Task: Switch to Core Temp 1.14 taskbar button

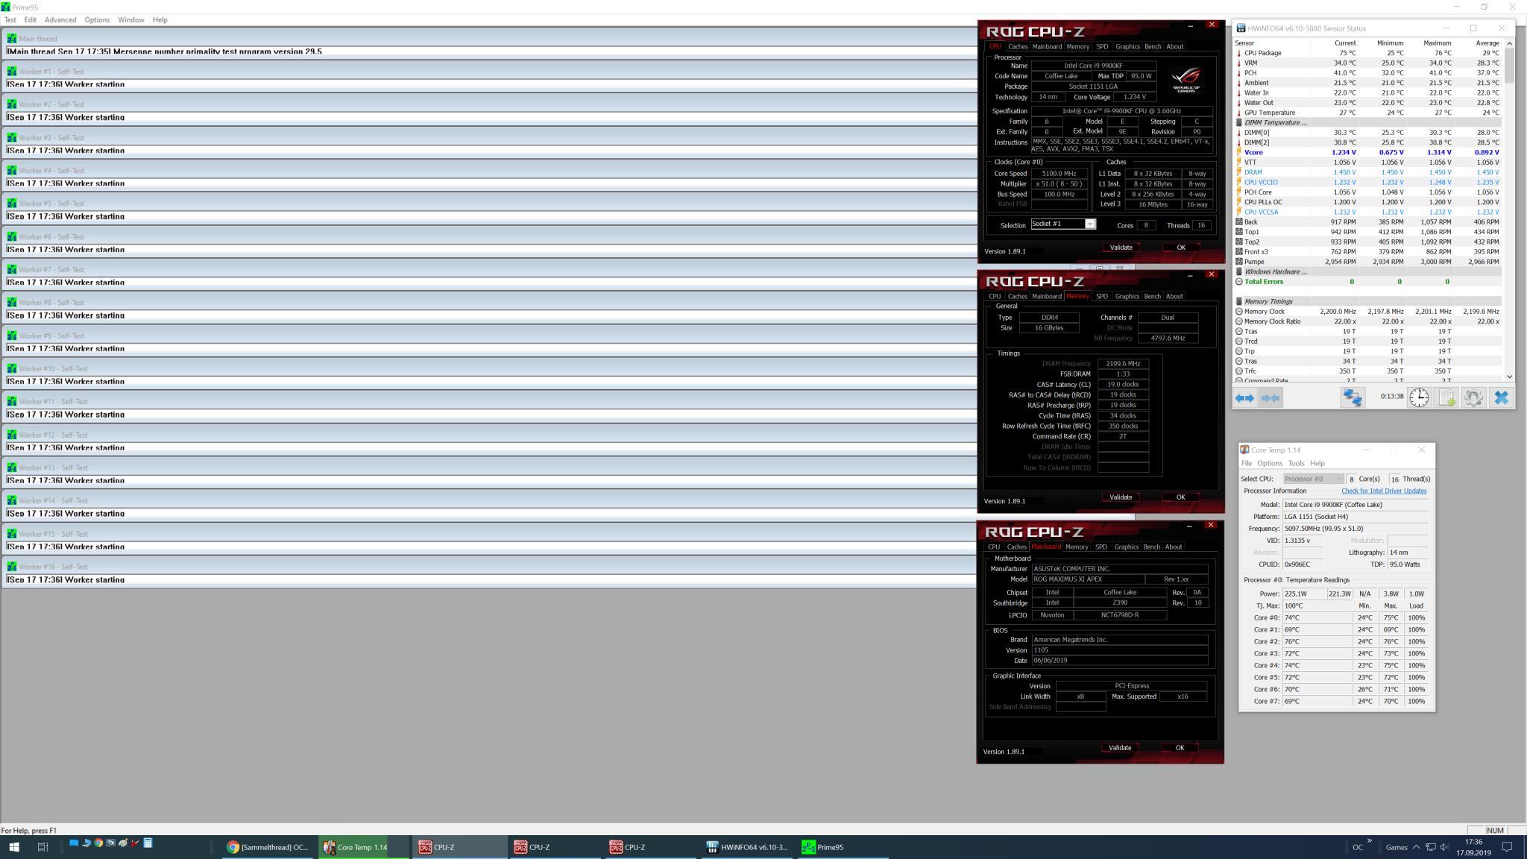Action: [363, 847]
